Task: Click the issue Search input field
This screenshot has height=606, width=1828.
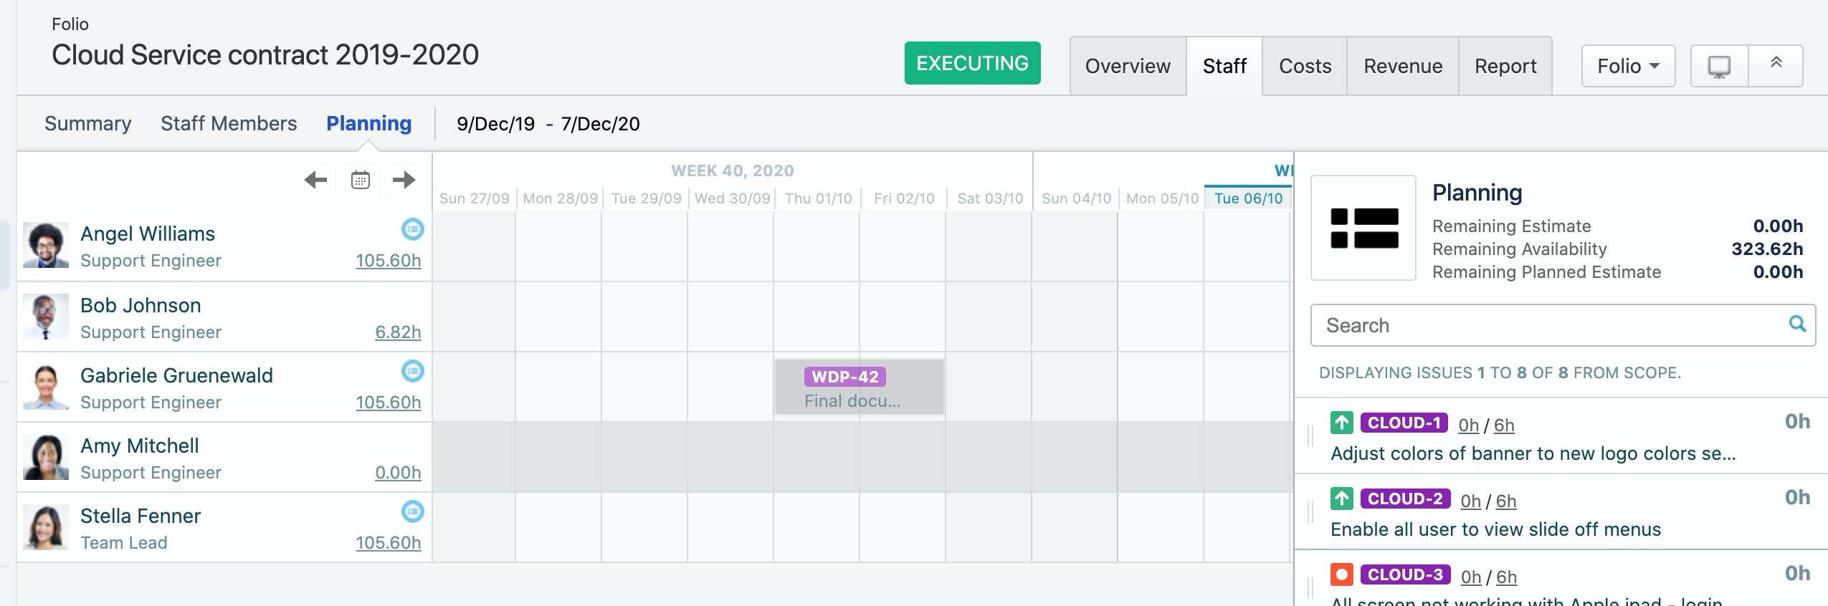Action: [x=1548, y=325]
